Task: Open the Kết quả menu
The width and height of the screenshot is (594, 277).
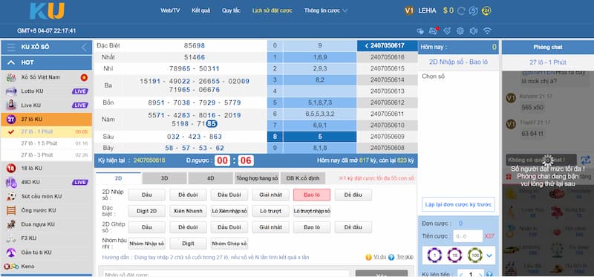Action: pos(200,10)
